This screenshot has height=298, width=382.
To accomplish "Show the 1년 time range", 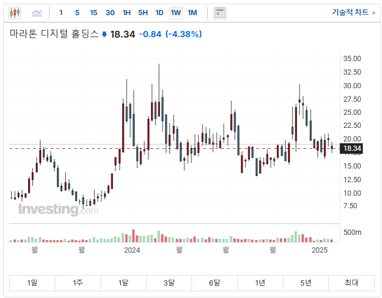I will [x=260, y=283].
